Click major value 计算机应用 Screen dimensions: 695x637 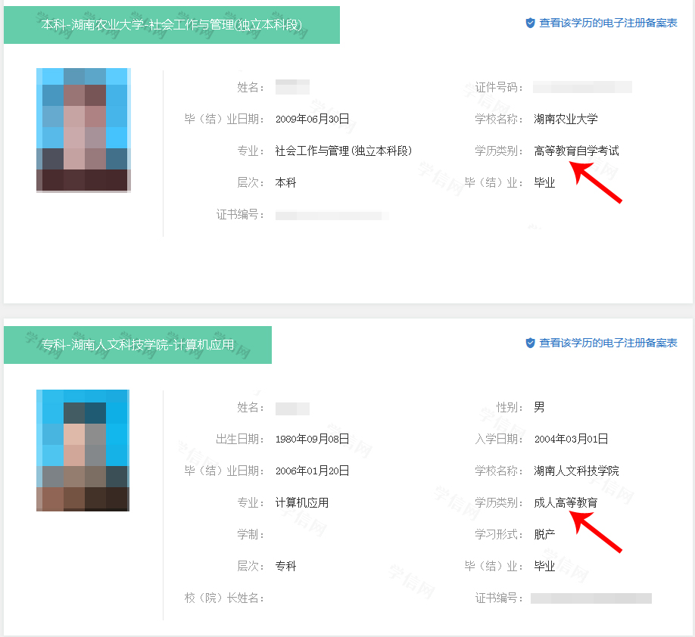pos(302,503)
